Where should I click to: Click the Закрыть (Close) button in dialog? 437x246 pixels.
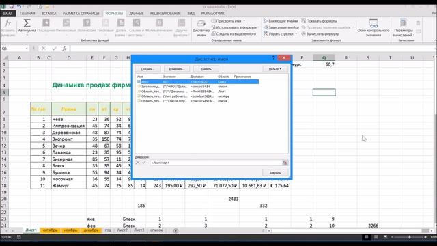point(275,173)
